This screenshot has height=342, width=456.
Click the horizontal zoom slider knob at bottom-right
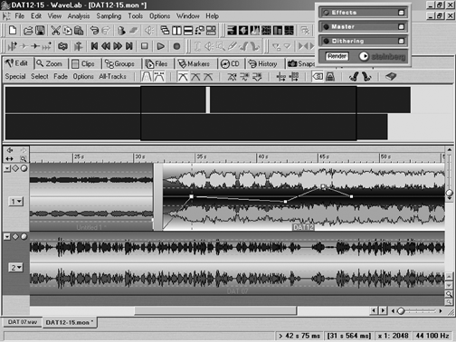[401, 310]
